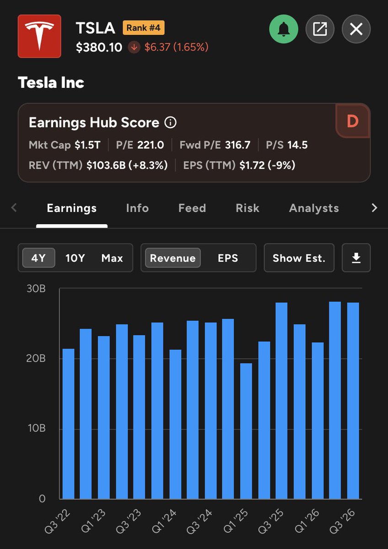The width and height of the screenshot is (388, 549).
Task: Click the Q1 '24 revenue bar
Action: (x=175, y=425)
